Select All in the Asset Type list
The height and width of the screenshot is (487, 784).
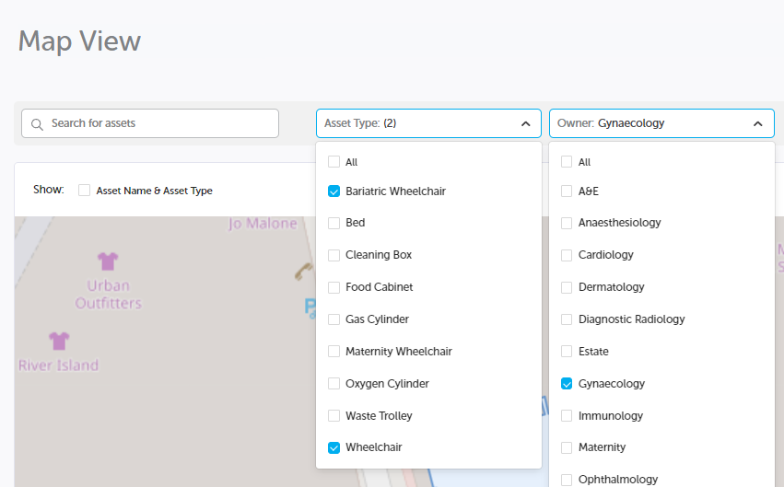click(x=333, y=162)
